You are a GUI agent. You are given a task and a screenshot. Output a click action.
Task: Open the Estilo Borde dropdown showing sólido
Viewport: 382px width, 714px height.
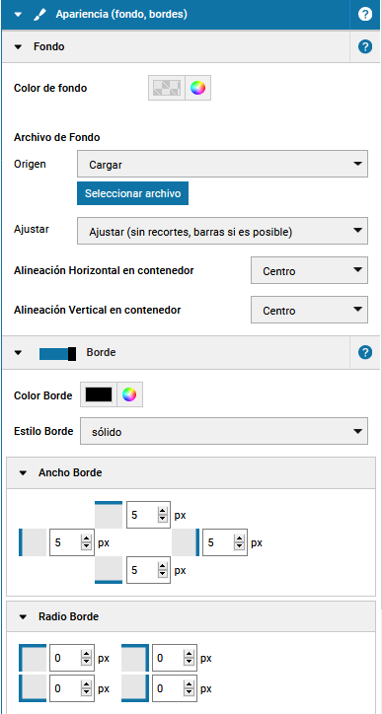click(x=224, y=431)
